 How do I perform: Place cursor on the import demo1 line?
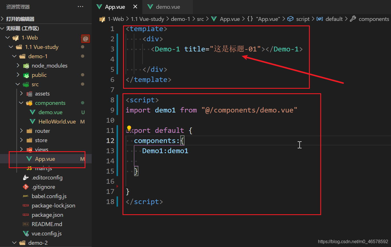[211, 110]
